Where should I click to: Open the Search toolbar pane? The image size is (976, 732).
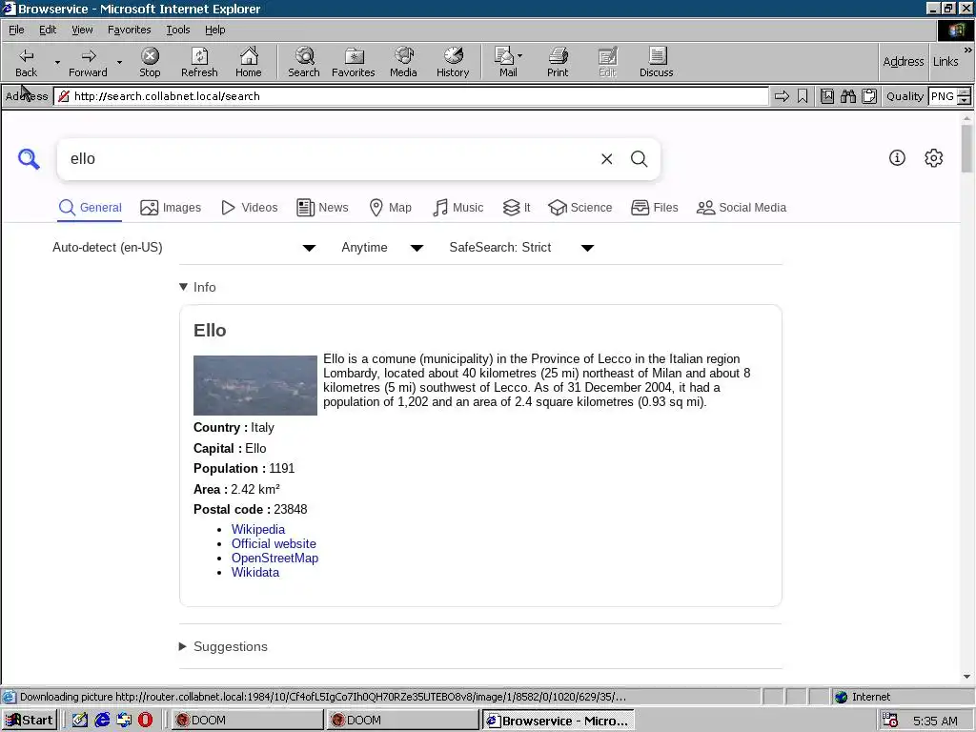point(304,62)
